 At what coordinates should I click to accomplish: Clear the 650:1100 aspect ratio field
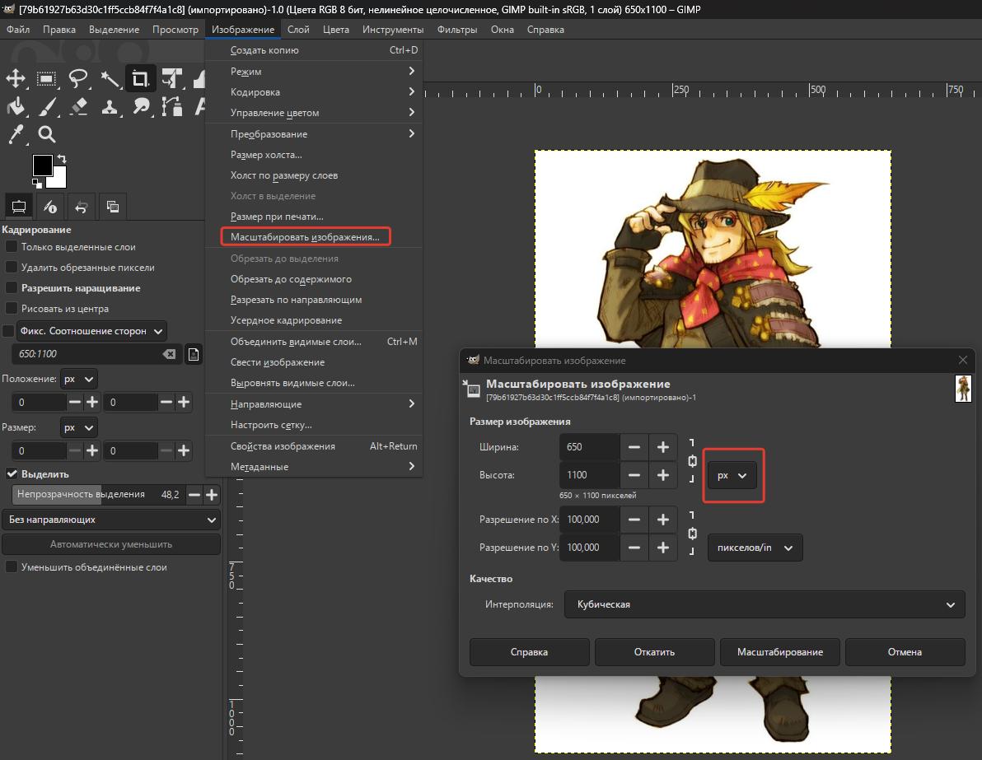pyautogui.click(x=169, y=354)
